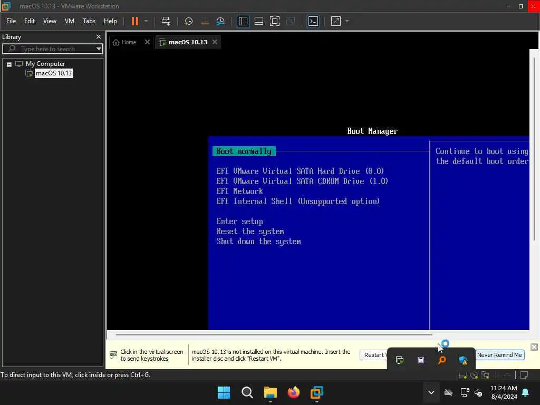Open Windows Security tray icon

pyautogui.click(x=463, y=360)
